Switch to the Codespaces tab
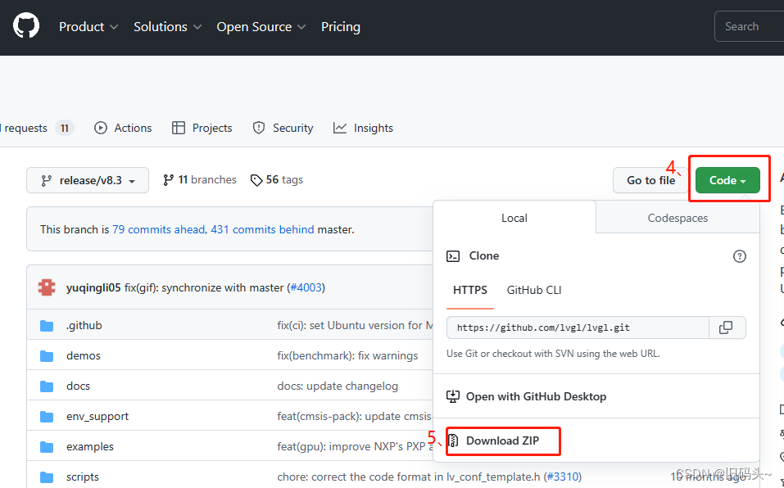 pyautogui.click(x=678, y=218)
